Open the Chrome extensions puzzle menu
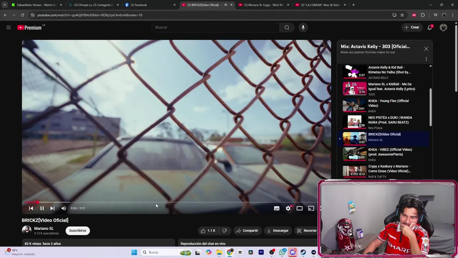The width and height of the screenshot is (458, 258). coord(423,15)
